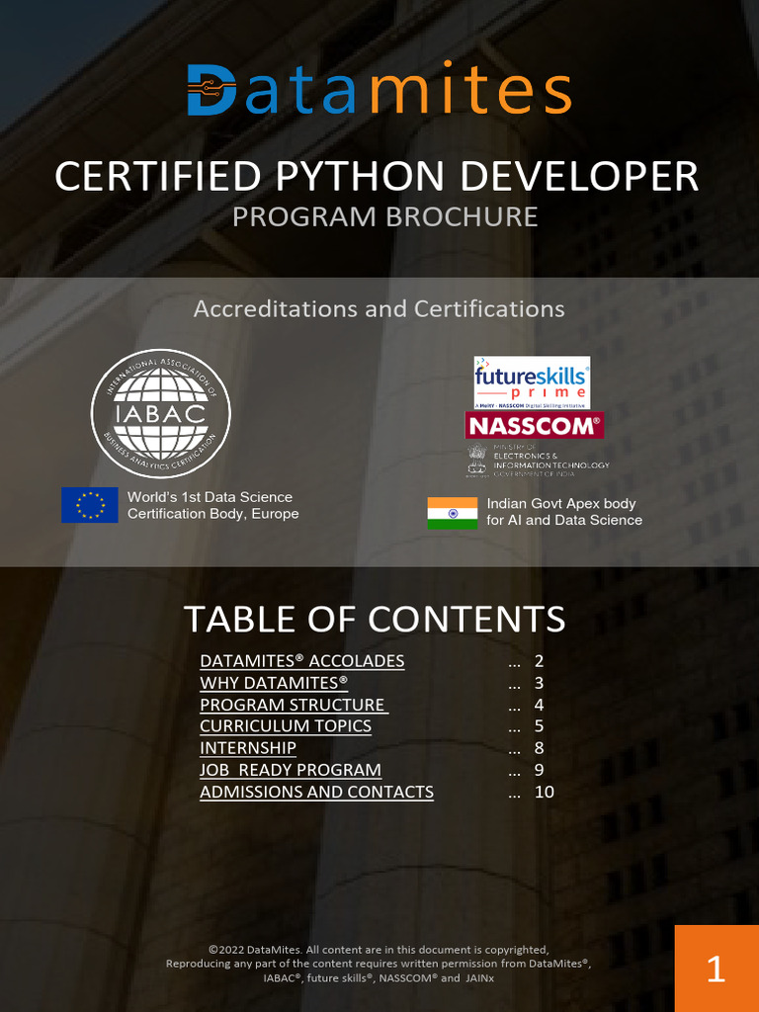Click the Accreditations and Certifications heading
This screenshot has width=759, height=1012.
[379, 309]
